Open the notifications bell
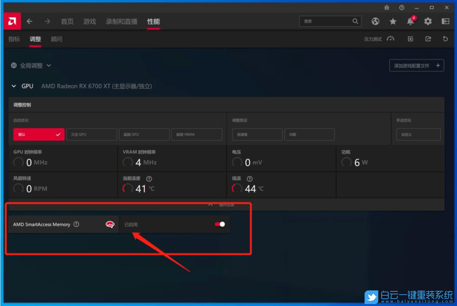This screenshot has height=306, width=457. tap(410, 22)
